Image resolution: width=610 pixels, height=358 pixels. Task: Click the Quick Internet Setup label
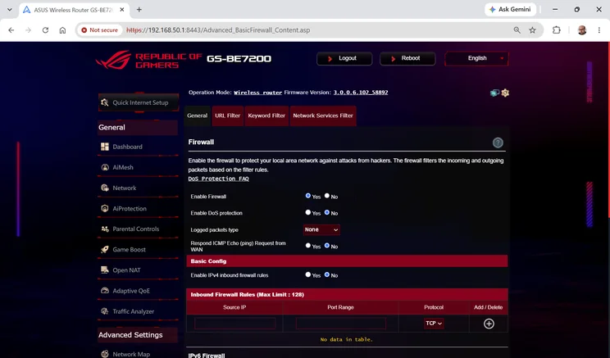click(x=140, y=102)
